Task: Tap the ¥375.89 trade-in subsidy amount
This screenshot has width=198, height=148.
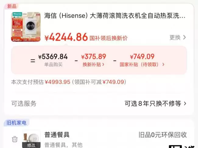Action: (94, 56)
